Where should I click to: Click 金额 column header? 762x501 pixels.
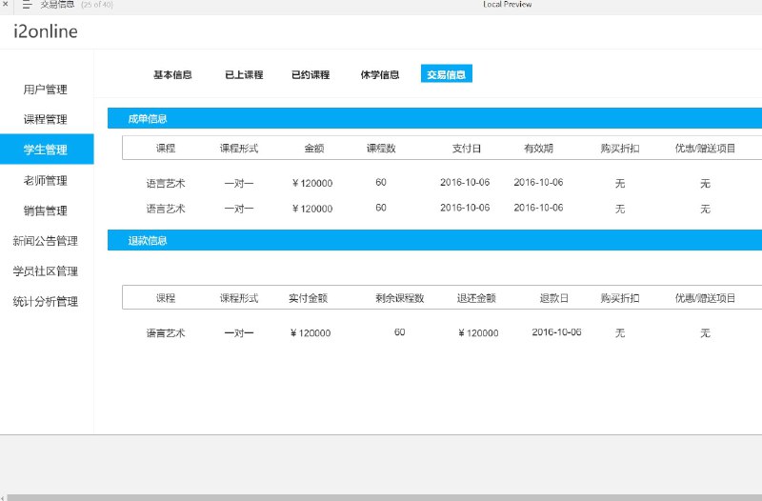[x=314, y=149]
